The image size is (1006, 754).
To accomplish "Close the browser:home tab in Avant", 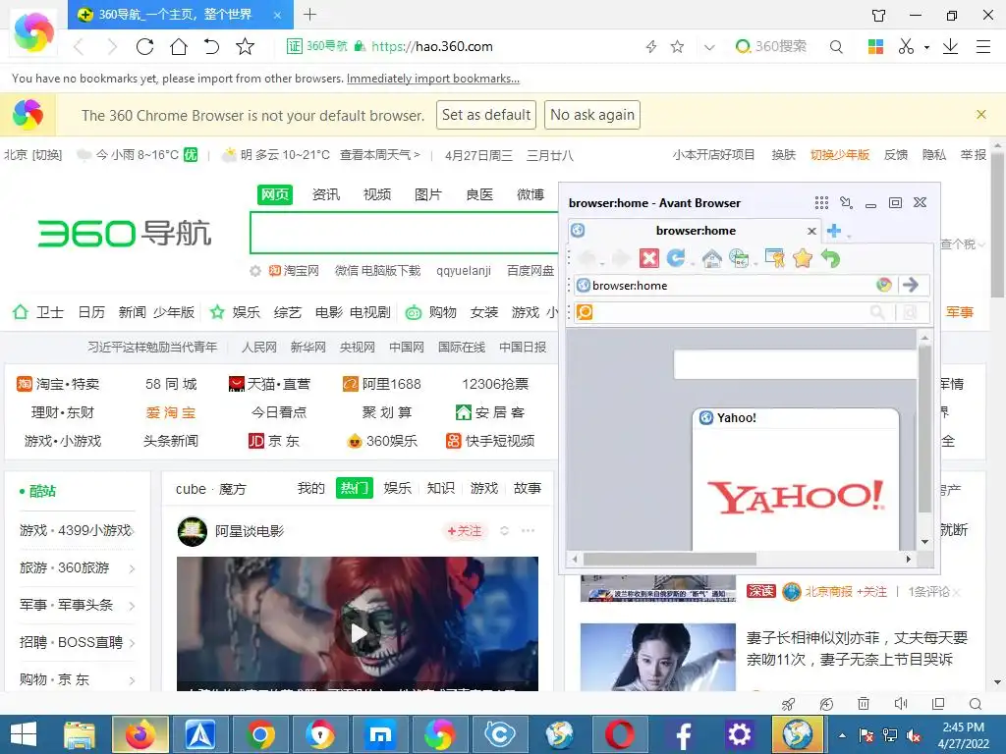I will 811,231.
